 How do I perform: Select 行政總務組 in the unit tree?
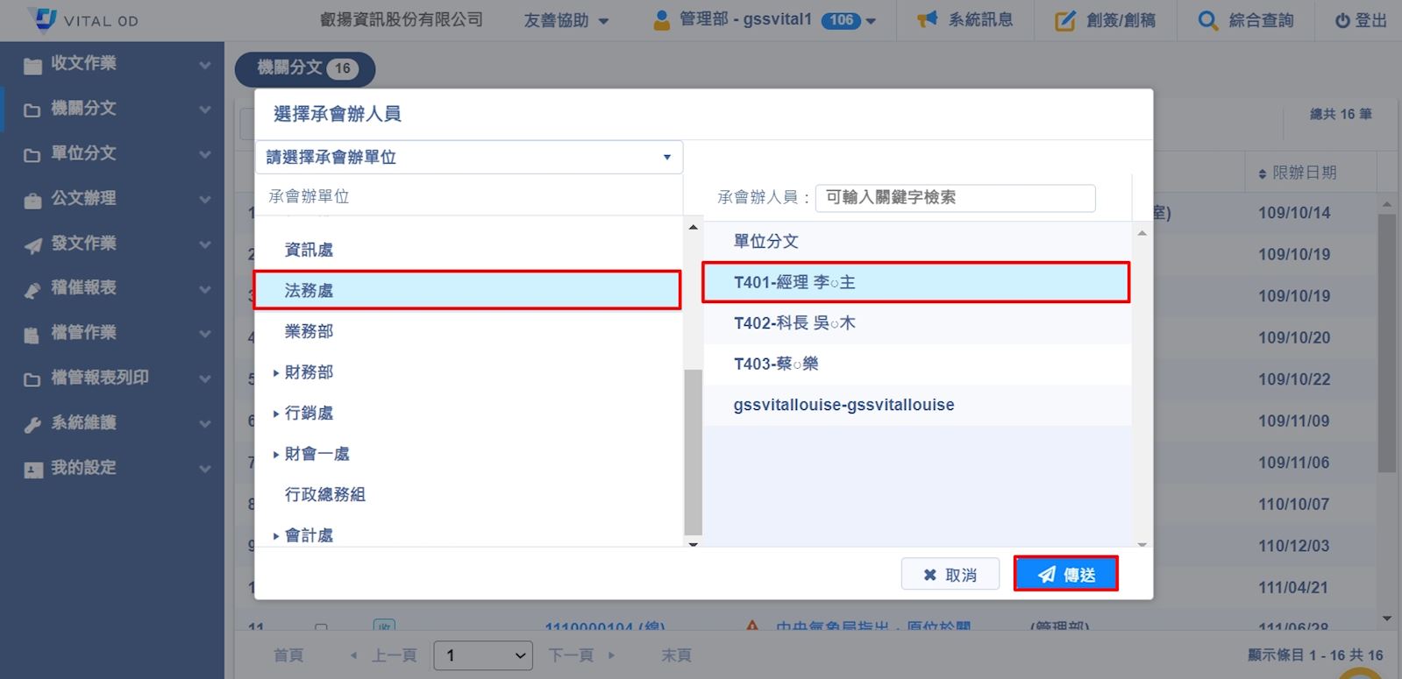(x=325, y=494)
